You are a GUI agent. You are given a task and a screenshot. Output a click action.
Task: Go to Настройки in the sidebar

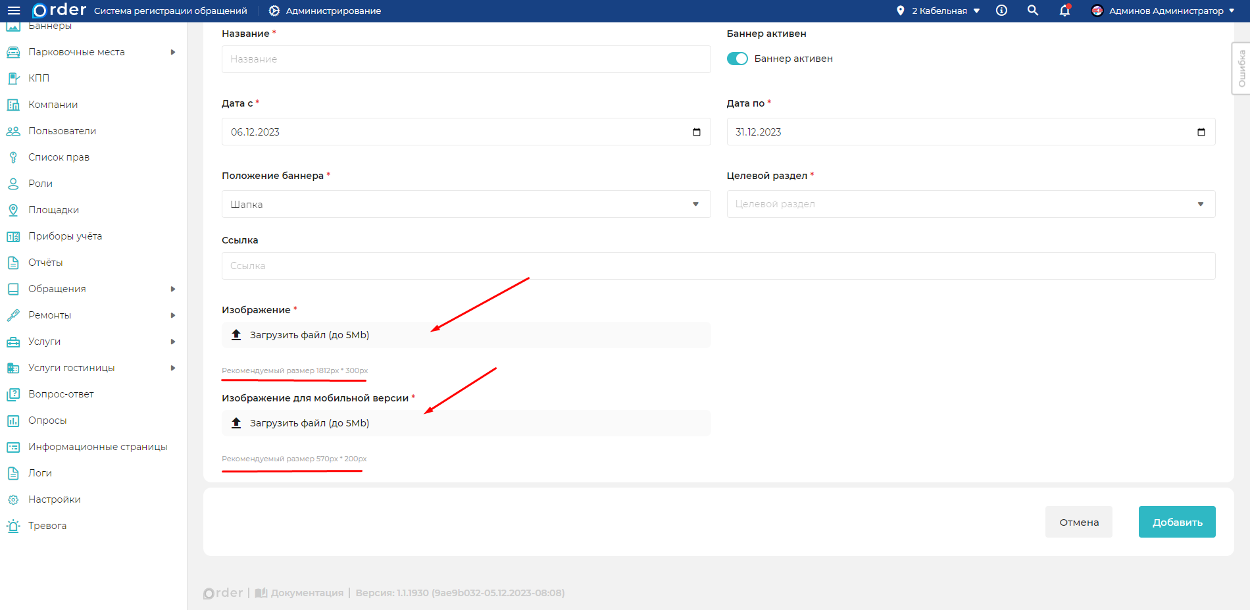pos(54,499)
